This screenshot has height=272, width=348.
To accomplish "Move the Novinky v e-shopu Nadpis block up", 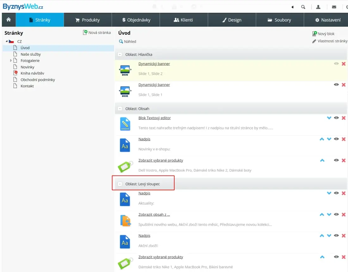I will point(322,139).
